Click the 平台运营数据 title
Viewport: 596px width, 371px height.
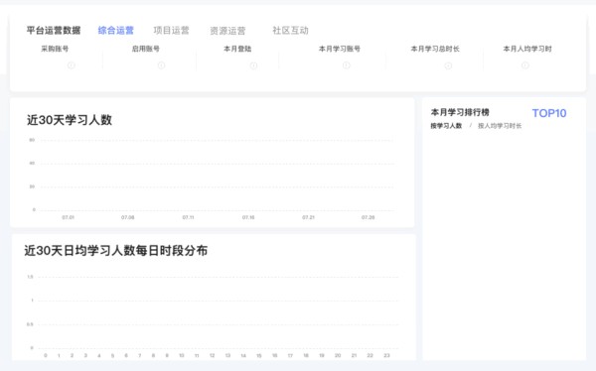coord(54,31)
